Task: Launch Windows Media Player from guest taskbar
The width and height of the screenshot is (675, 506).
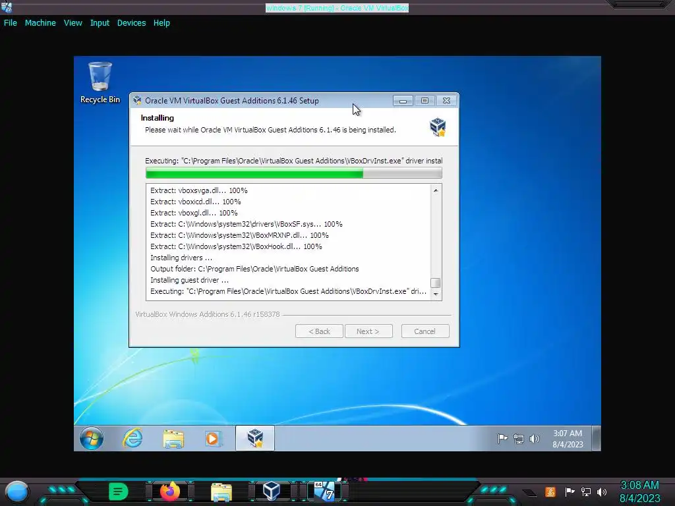Action: click(x=213, y=438)
